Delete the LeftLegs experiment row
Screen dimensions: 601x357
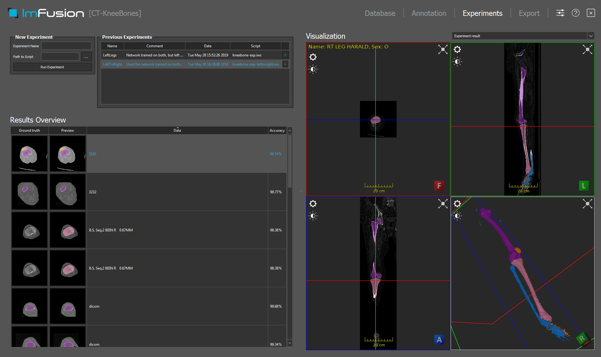pyautogui.click(x=285, y=55)
